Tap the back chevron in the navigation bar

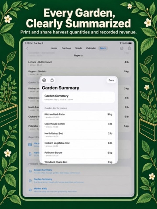(x=27, y=48)
